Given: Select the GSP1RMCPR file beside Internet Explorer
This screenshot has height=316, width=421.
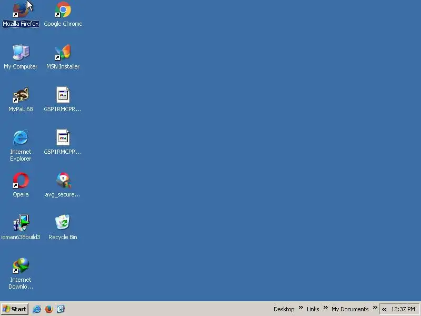Looking at the screenshot, I should pyautogui.click(x=63, y=142).
